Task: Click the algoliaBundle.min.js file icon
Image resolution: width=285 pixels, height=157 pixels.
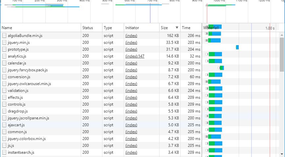Action: point(4,36)
